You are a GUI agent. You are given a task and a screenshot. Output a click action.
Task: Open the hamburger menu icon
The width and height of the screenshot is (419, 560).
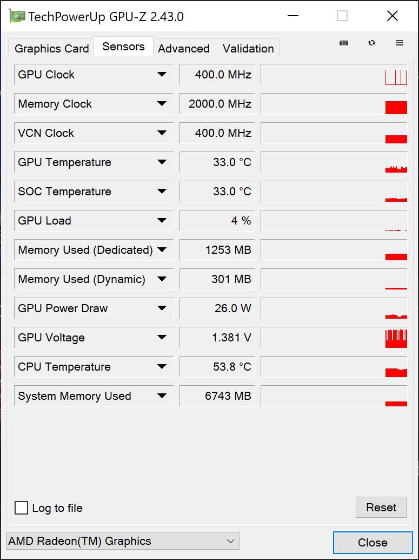400,43
